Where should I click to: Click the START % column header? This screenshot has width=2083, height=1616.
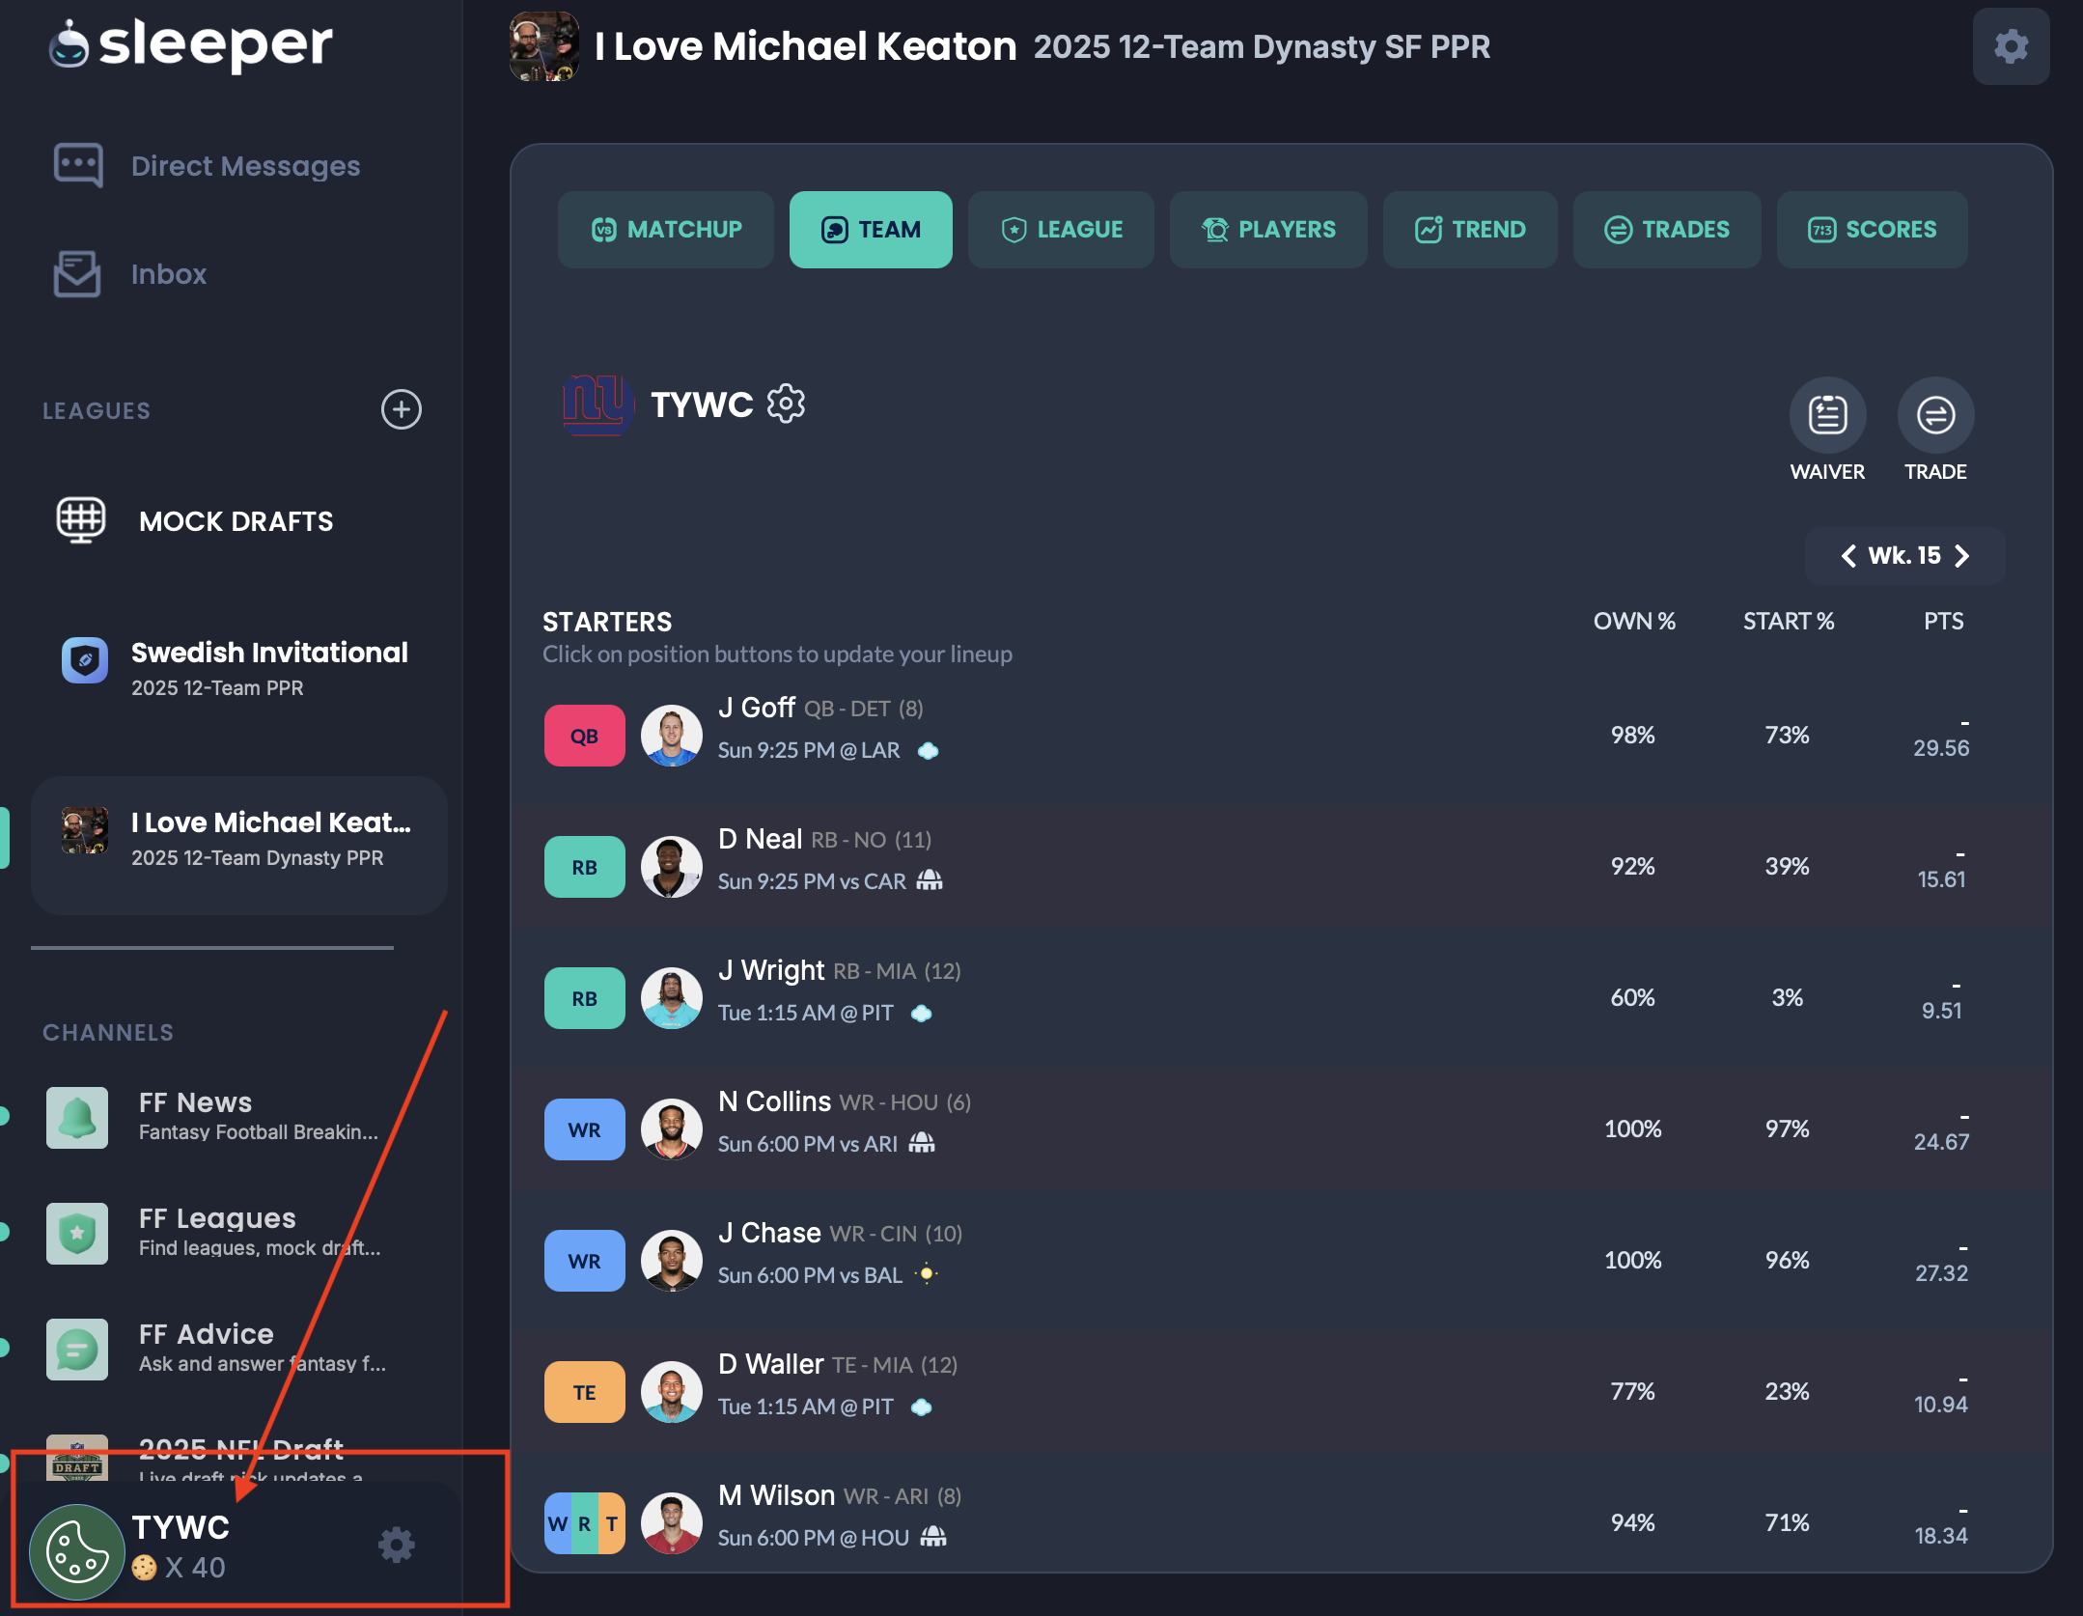click(x=1788, y=621)
